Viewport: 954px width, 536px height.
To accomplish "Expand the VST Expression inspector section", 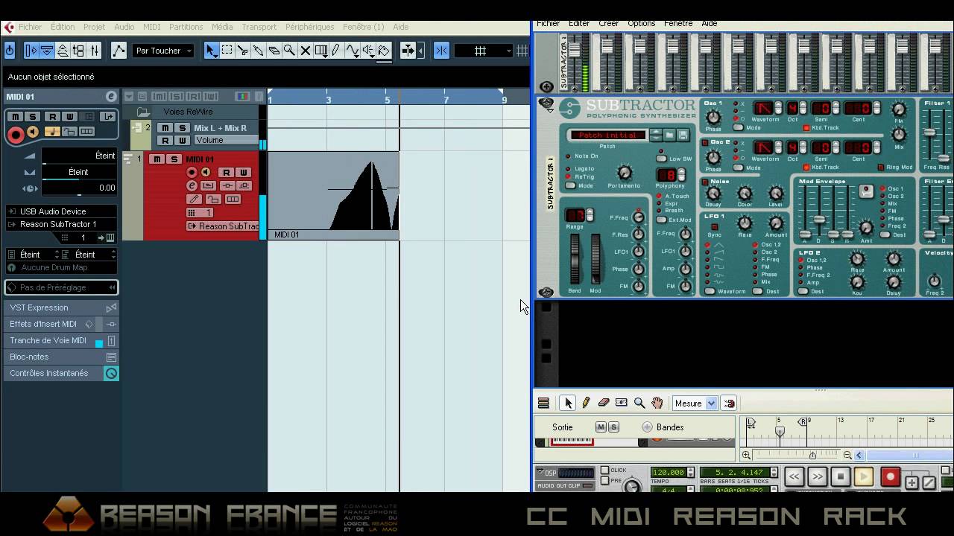I will pos(61,307).
